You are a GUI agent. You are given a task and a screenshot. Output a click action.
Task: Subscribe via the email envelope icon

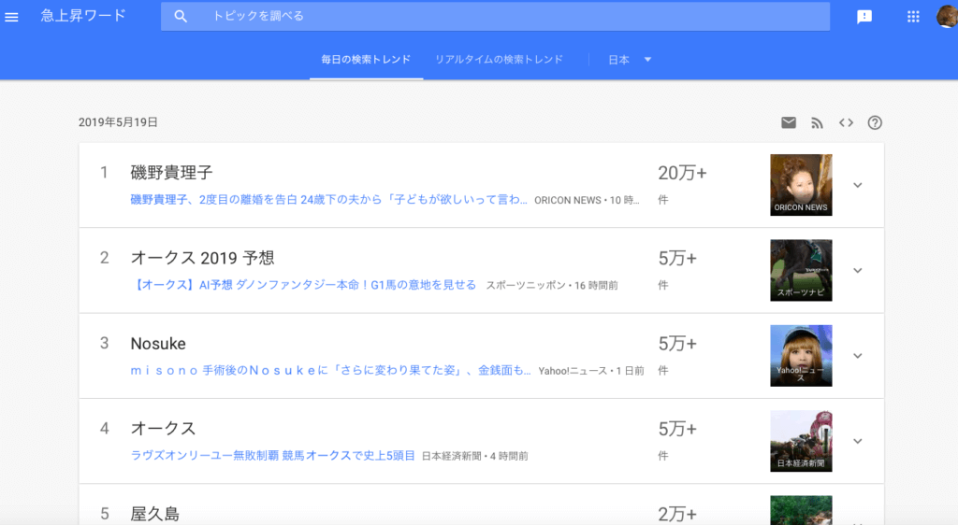click(789, 122)
